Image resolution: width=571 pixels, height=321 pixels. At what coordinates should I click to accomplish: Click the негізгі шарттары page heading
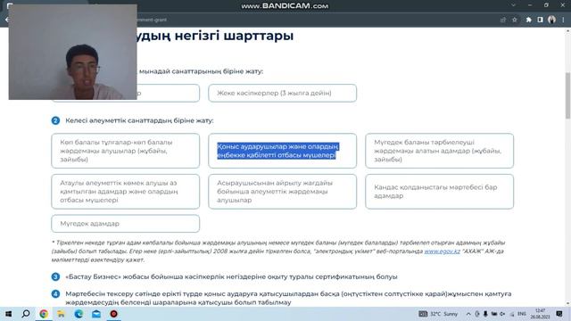pyautogui.click(x=234, y=36)
